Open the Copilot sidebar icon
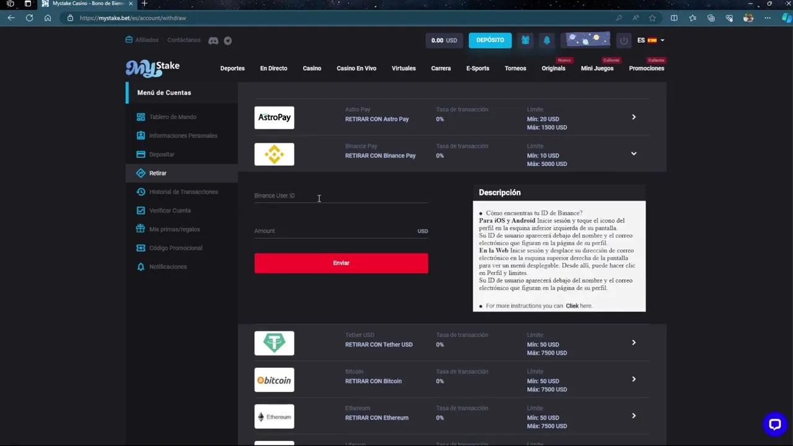This screenshot has width=793, height=446. click(786, 18)
